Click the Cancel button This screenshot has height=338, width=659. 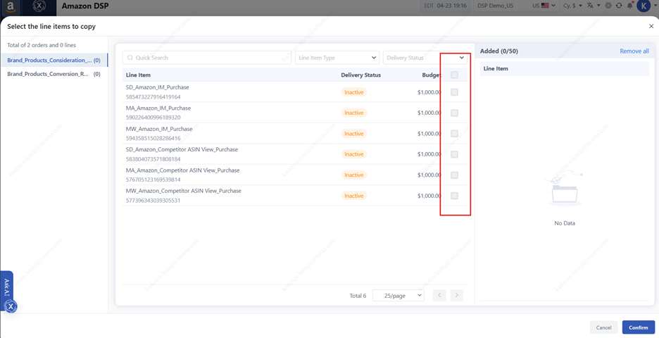pyautogui.click(x=603, y=327)
